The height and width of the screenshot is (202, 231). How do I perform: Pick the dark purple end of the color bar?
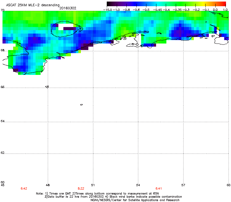[x=109, y=4]
